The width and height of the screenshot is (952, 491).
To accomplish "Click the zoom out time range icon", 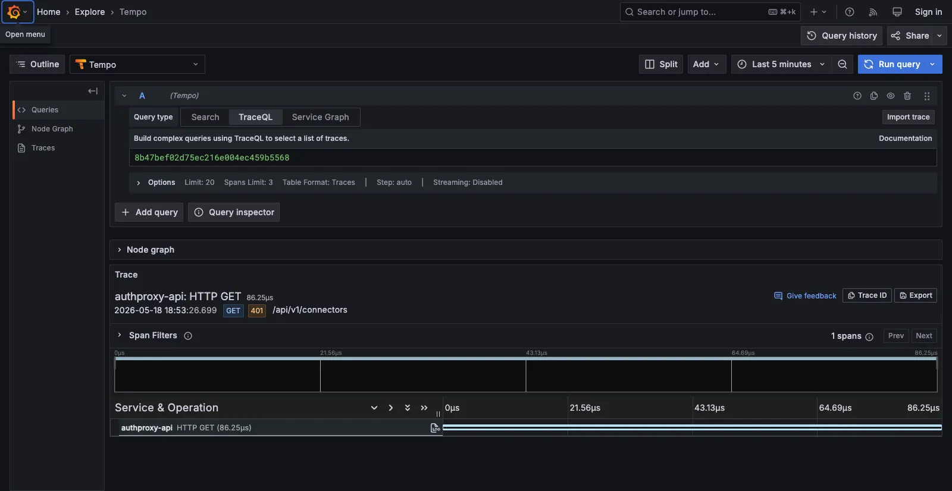I will (843, 64).
